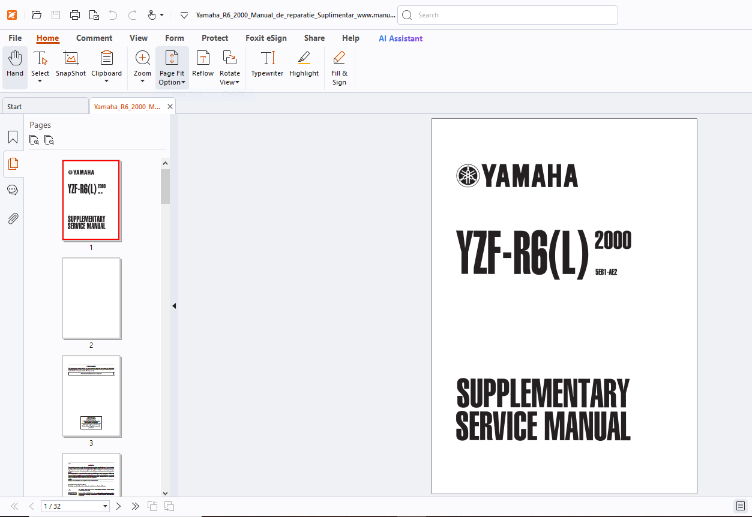Viewport: 752px width, 517px height.
Task: Select page 3 thumbnail
Action: [91, 396]
